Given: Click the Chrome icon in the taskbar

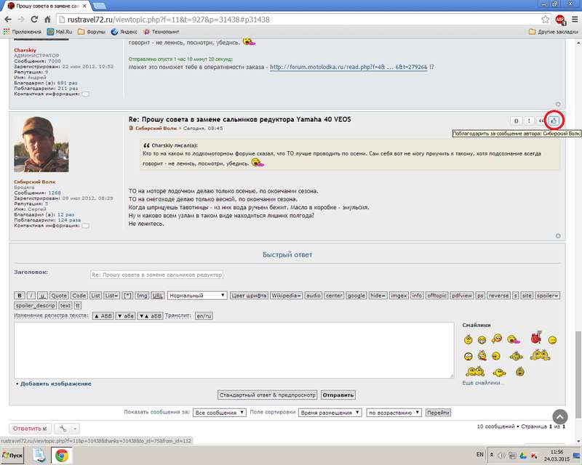Looking at the screenshot, I should (62, 456).
